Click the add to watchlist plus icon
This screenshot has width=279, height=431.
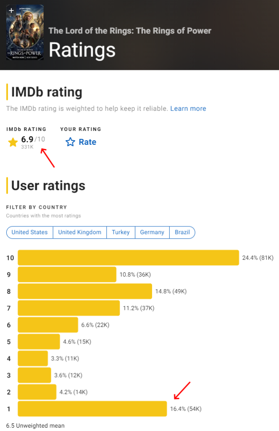click(11, 10)
